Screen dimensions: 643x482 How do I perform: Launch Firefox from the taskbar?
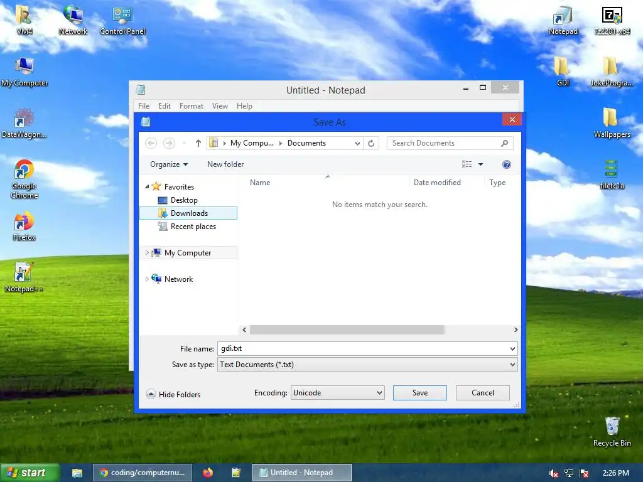(208, 473)
